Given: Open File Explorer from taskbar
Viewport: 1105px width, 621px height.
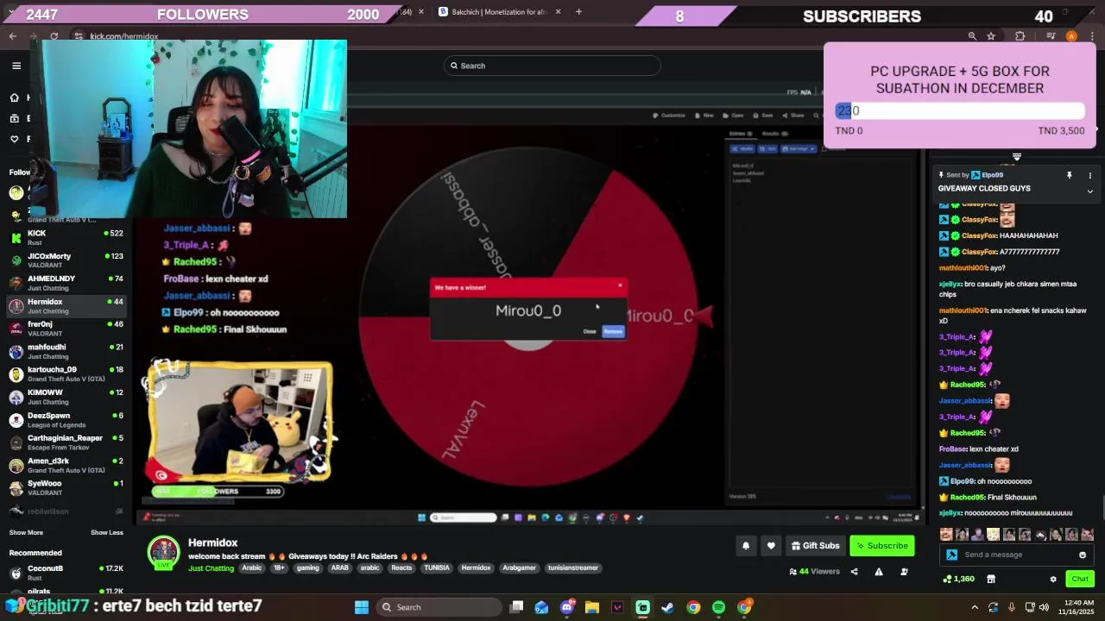Looking at the screenshot, I should (x=592, y=607).
